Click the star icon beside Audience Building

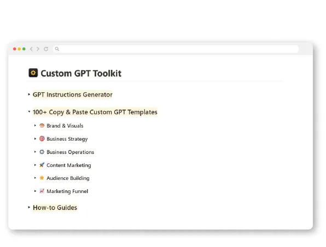pyautogui.click(x=42, y=178)
